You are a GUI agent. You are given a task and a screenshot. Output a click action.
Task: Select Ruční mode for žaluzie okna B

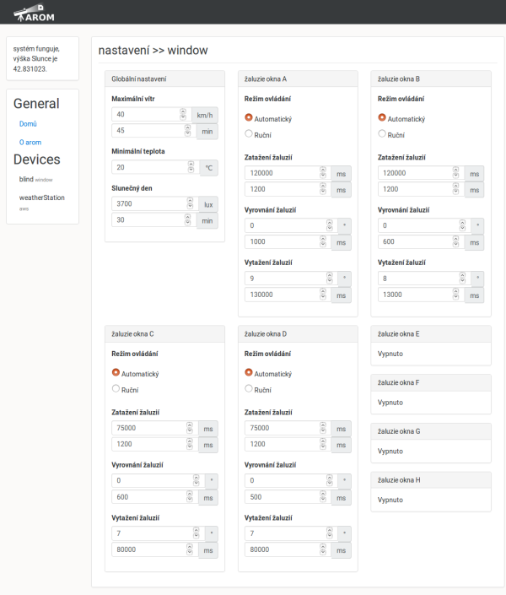382,133
